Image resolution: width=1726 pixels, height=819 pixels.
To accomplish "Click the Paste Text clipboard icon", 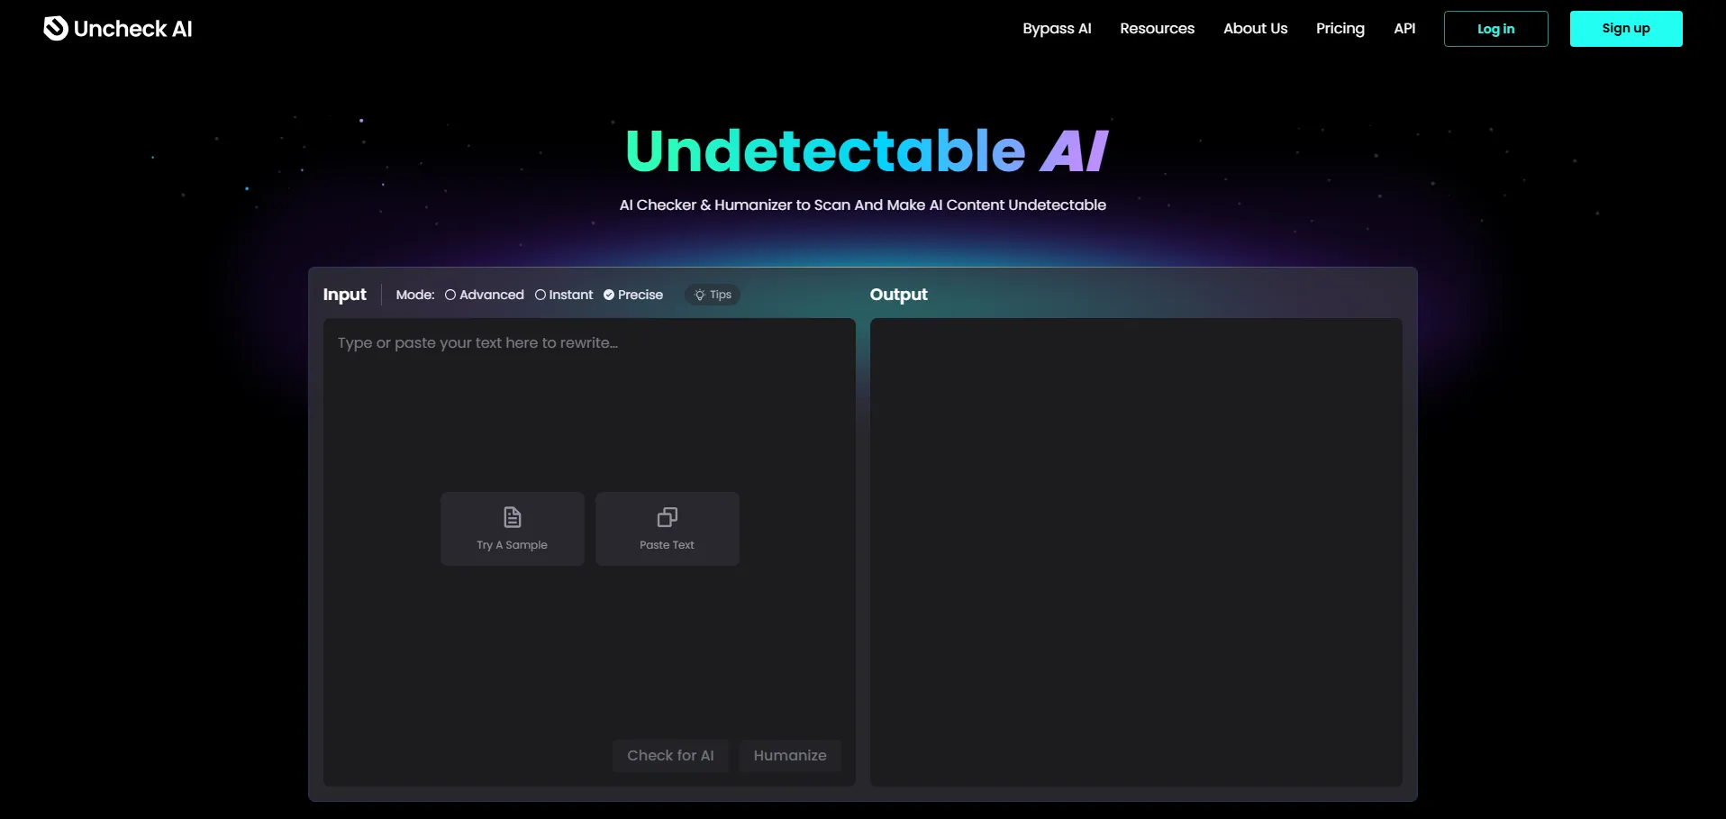I will [x=667, y=517].
